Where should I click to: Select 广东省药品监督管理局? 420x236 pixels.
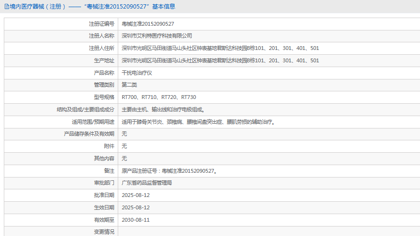coord(147,183)
